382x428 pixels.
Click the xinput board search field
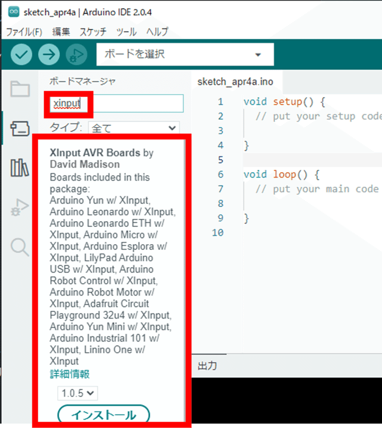point(117,103)
